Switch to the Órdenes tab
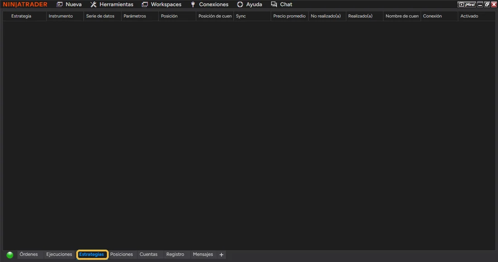Viewport: 498px width, 262px height. tap(29, 254)
